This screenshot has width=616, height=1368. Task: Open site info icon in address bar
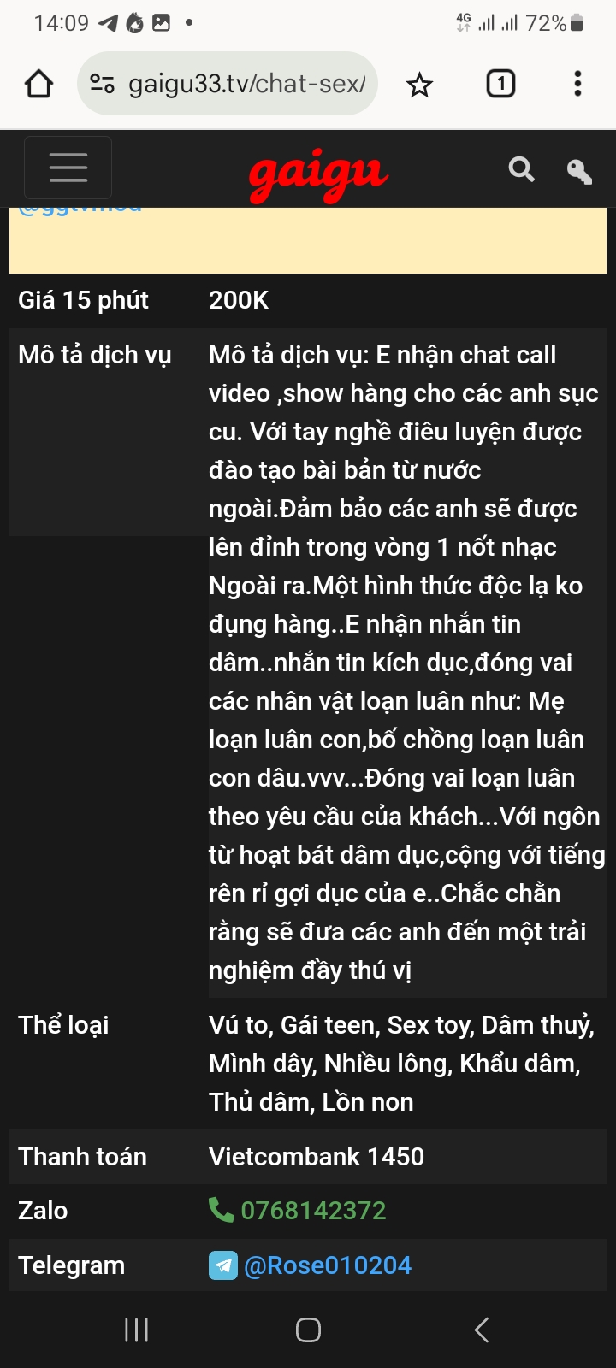[x=103, y=84]
